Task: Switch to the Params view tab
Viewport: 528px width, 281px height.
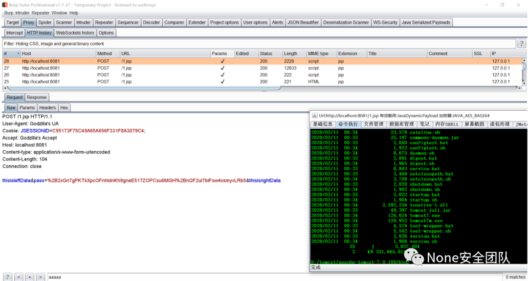Action: 27,108
